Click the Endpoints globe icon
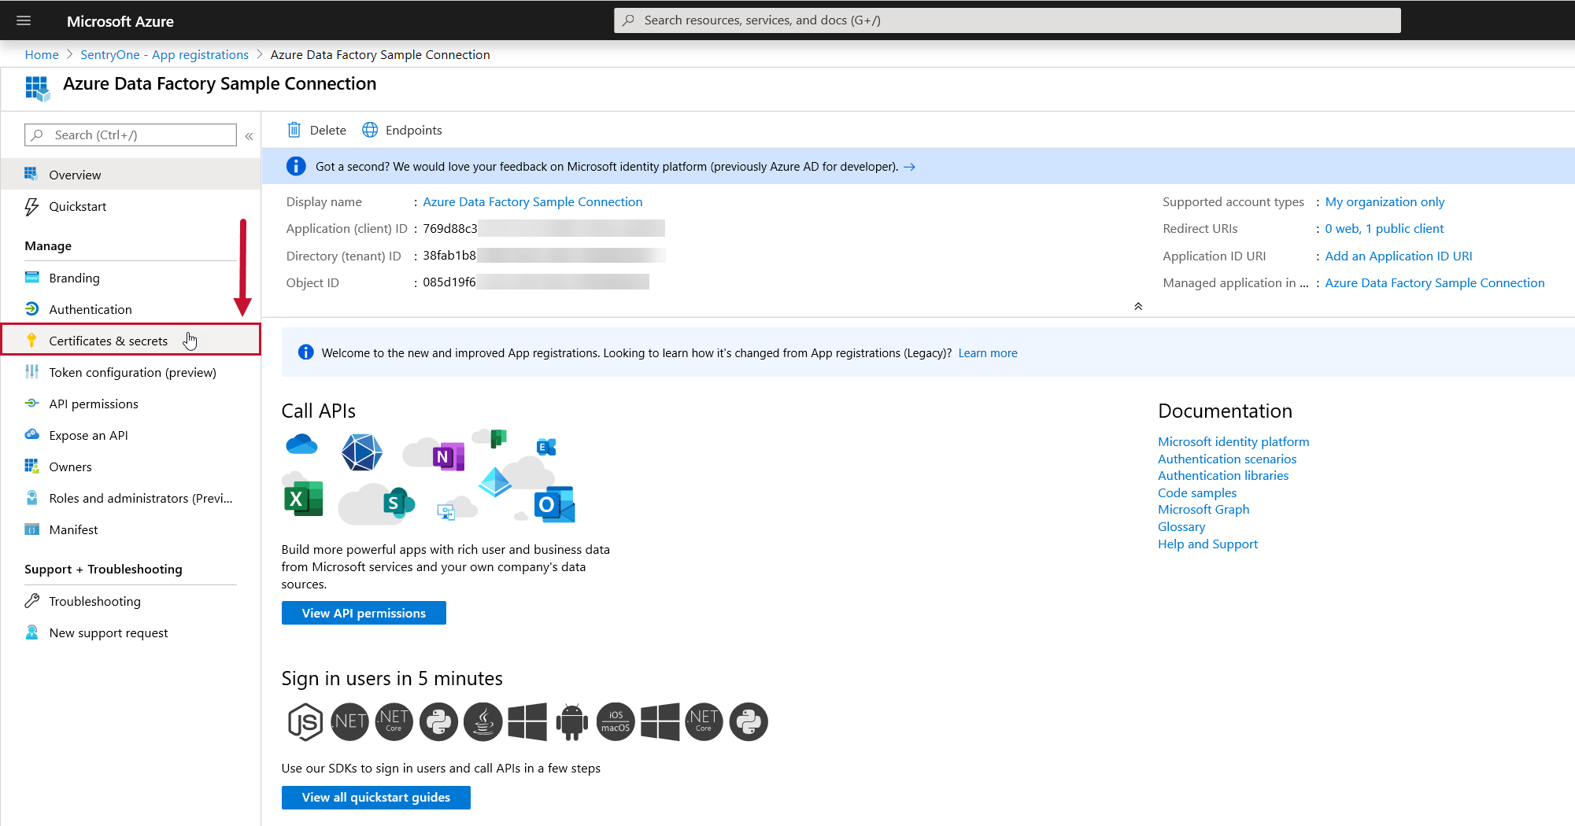The image size is (1575, 826). [370, 130]
